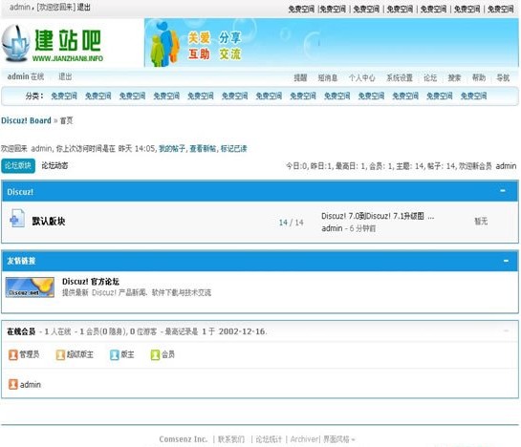
Task: Click the icon beside online user admin
Action: [13, 385]
